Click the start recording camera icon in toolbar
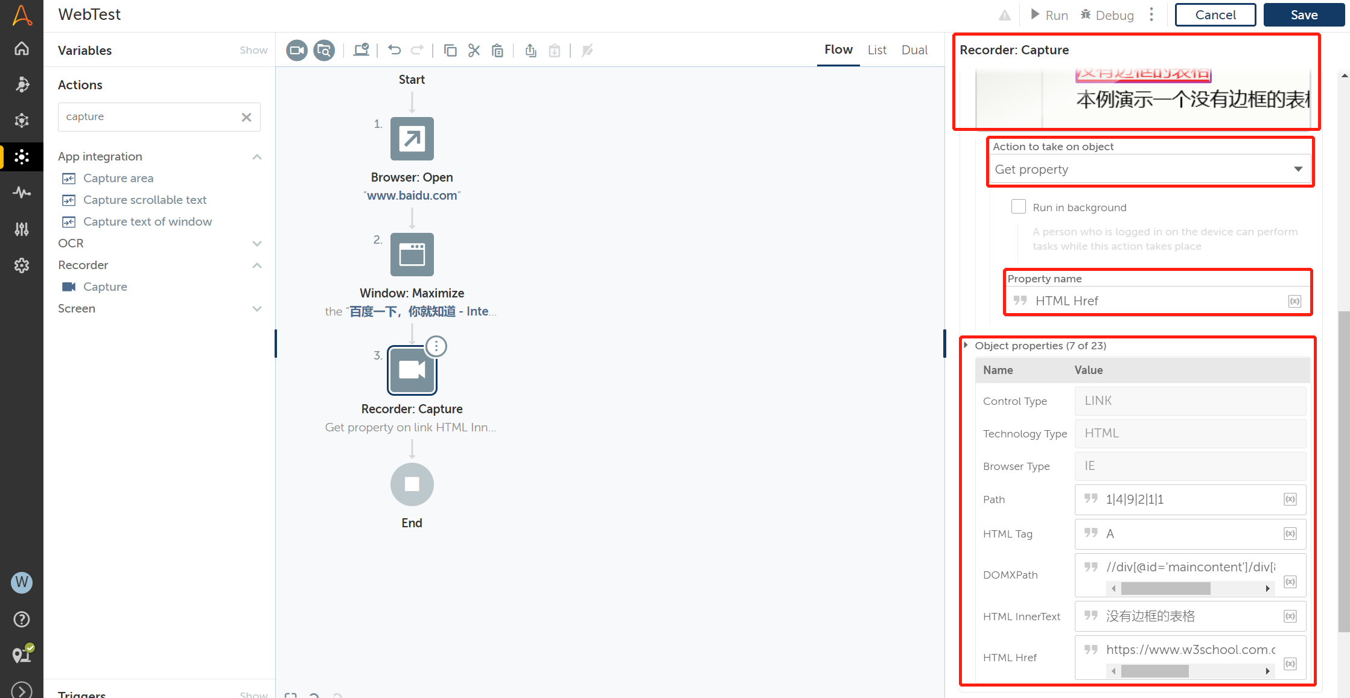The image size is (1350, 698). pos(296,50)
